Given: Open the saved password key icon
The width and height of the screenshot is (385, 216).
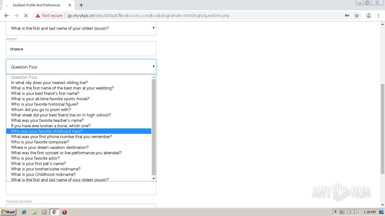Looking at the screenshot, I should point(347,16).
